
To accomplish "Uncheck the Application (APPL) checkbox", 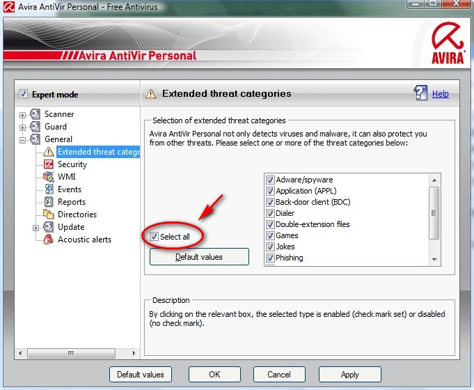I will coord(270,192).
